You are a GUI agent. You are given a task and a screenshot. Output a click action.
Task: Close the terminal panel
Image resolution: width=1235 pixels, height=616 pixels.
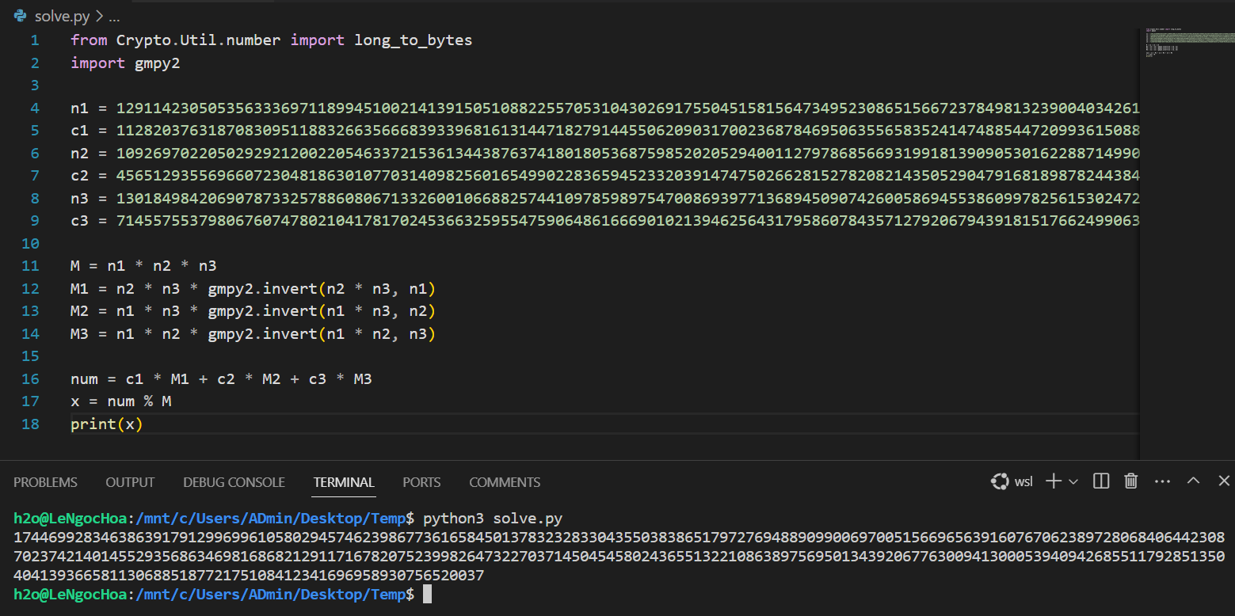[x=1224, y=481]
